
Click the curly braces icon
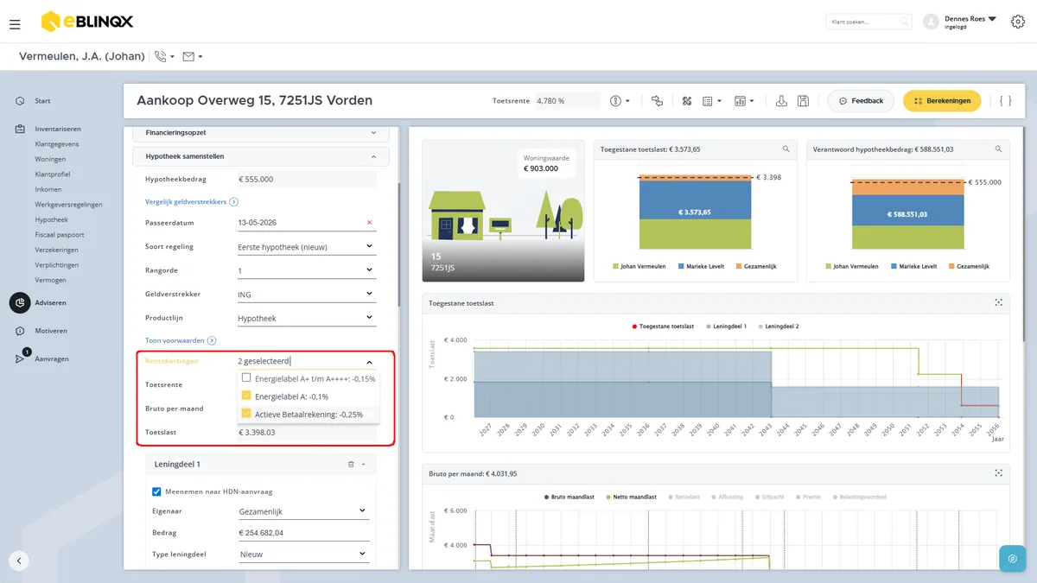[x=1005, y=101]
